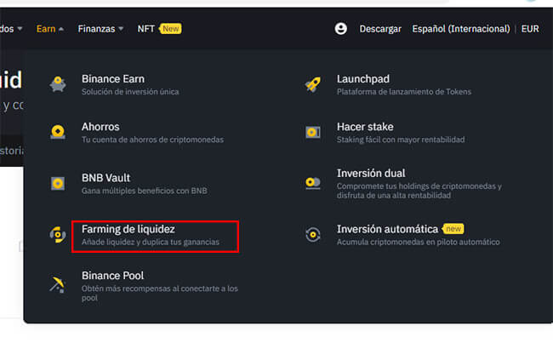
Task: Click the Hacer stake icon
Action: (313, 132)
